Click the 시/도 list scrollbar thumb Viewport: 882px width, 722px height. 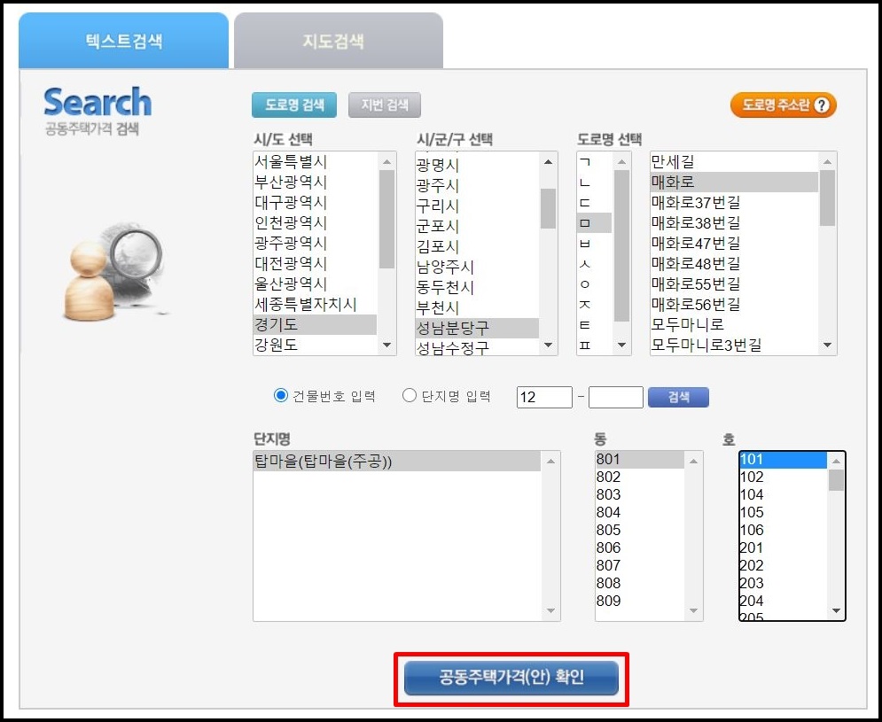[x=387, y=220]
